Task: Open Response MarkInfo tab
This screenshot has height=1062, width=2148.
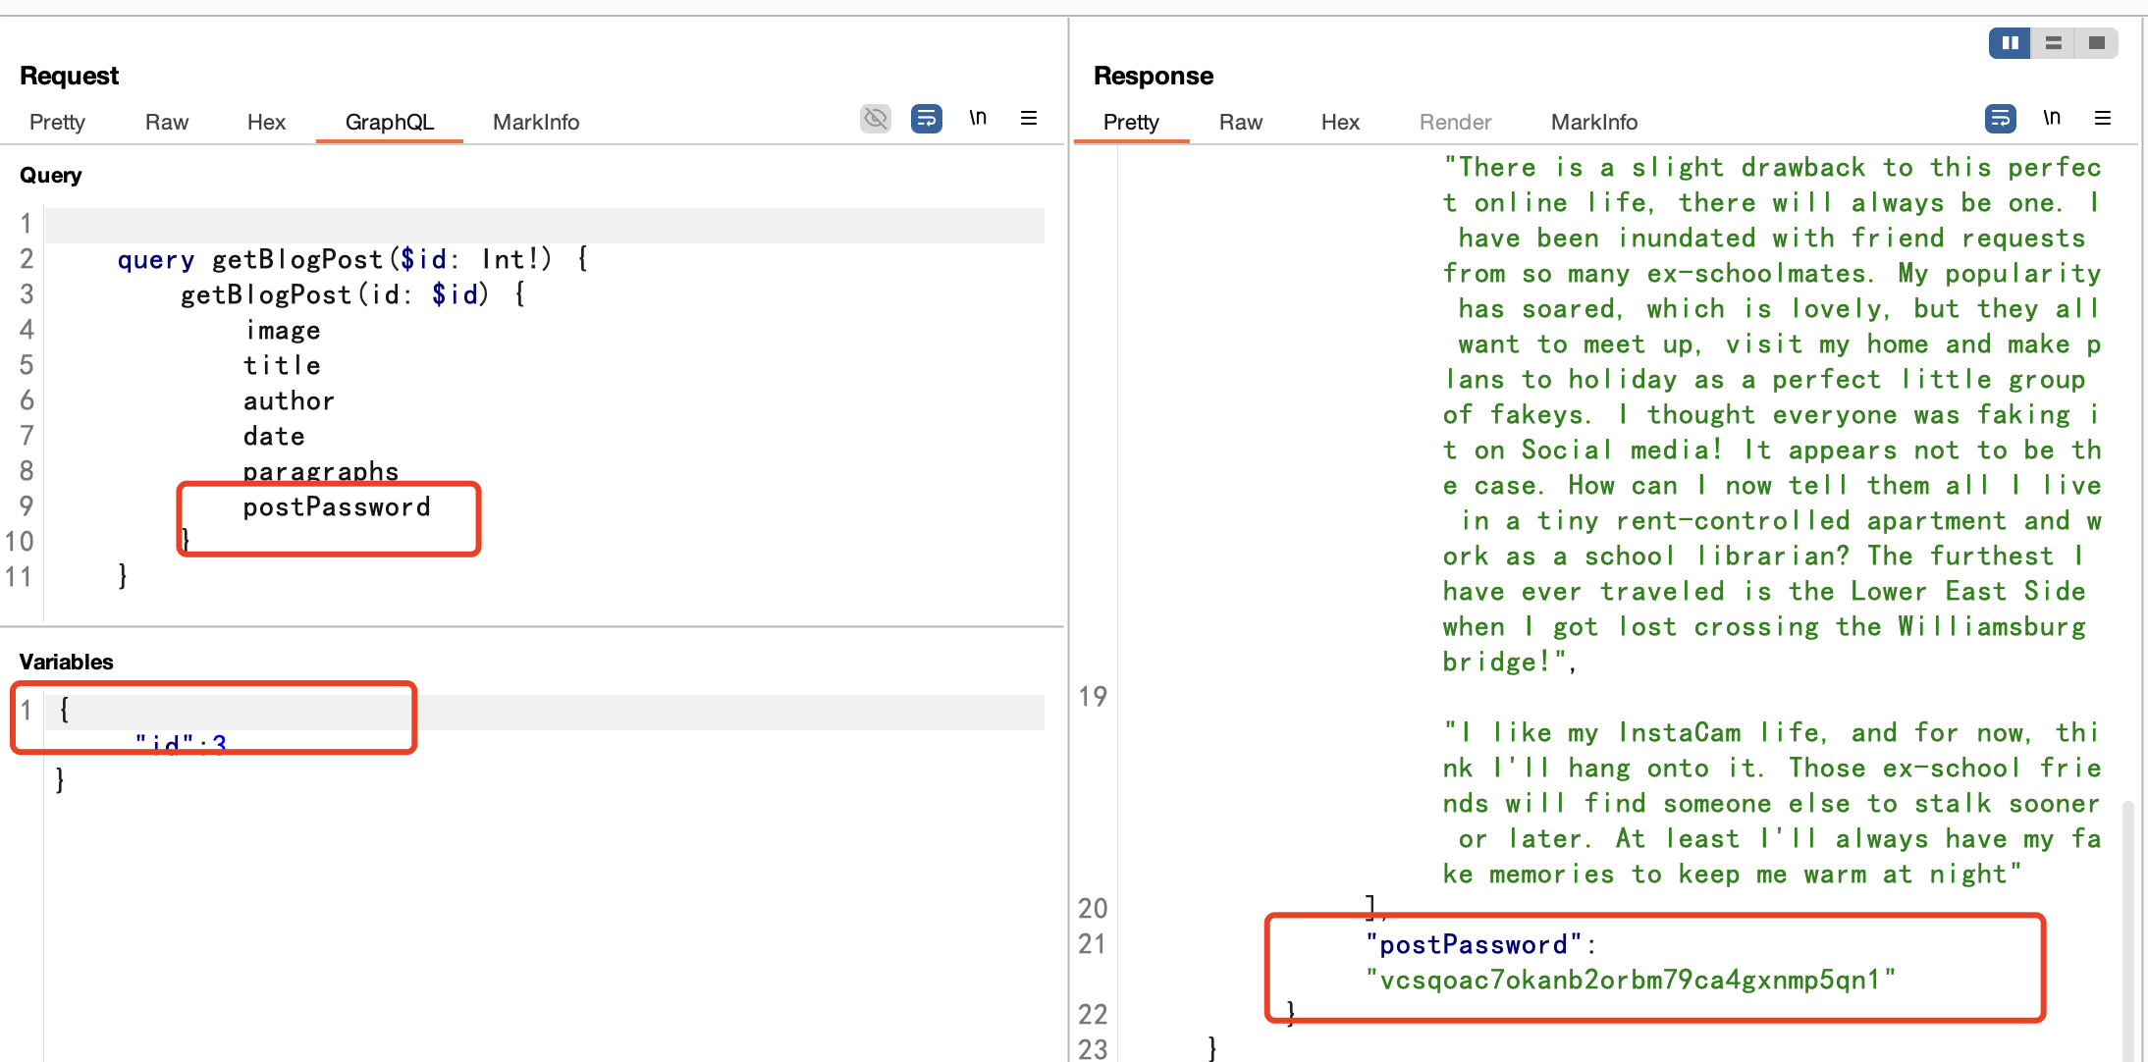Action: tap(1594, 123)
